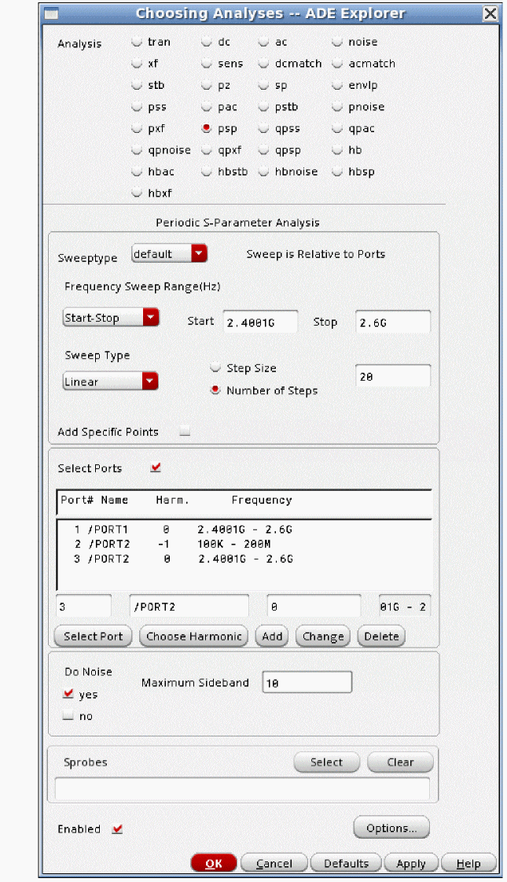
Task: Select port row 2 with harmonic -1
Action: [x=244, y=544]
